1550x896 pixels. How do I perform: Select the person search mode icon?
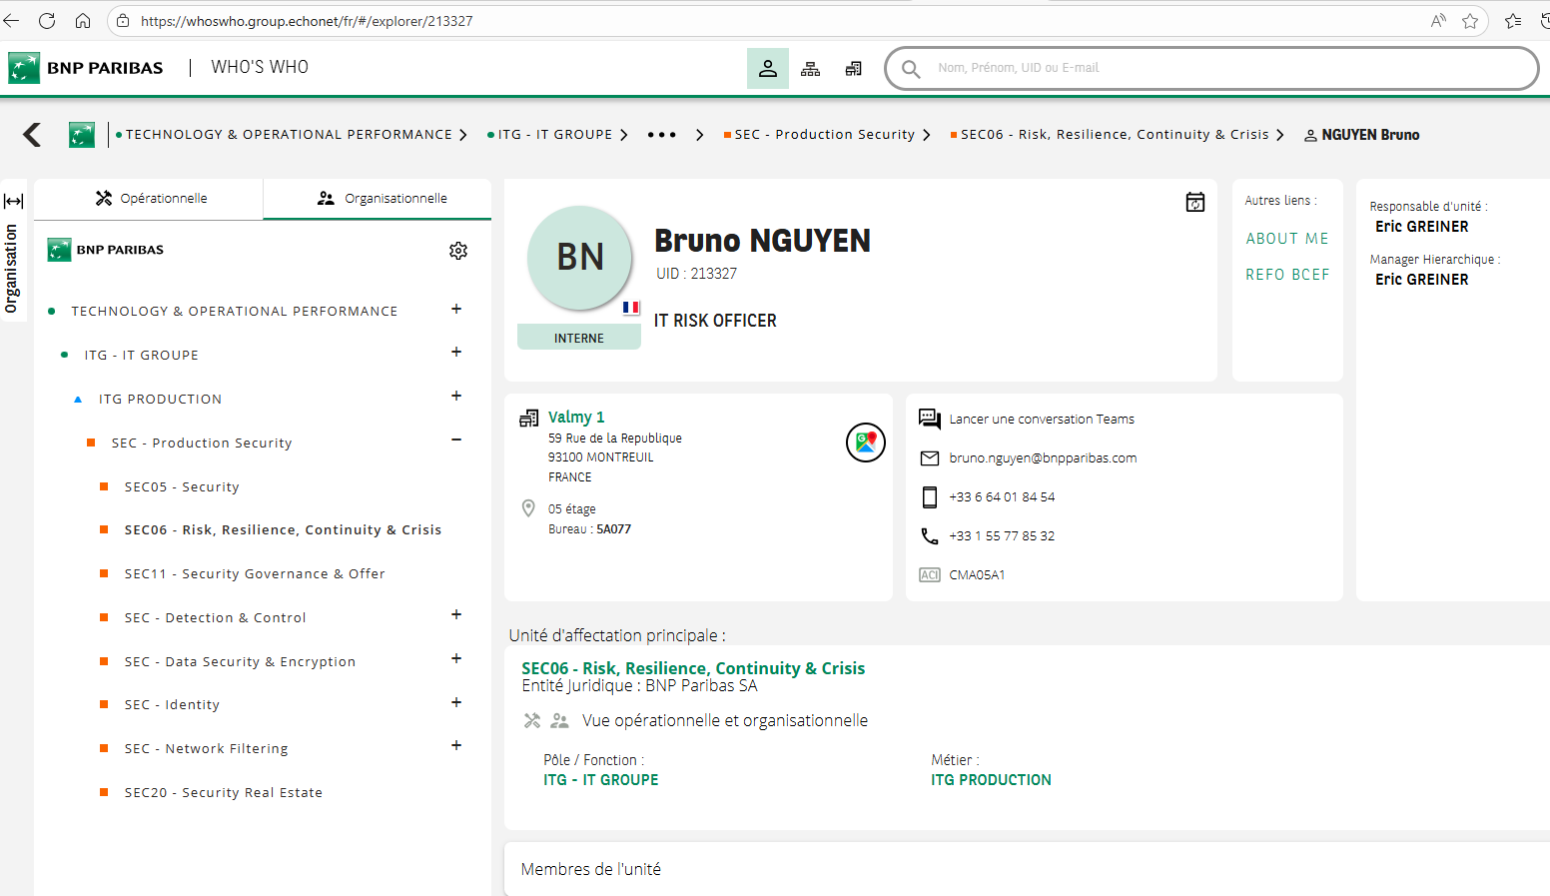[768, 68]
